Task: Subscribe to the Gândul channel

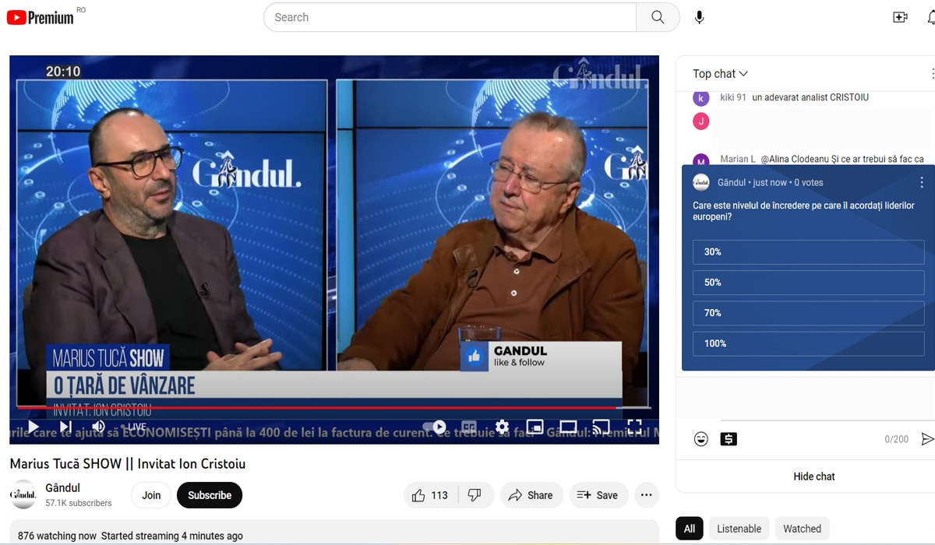Action: (x=210, y=495)
